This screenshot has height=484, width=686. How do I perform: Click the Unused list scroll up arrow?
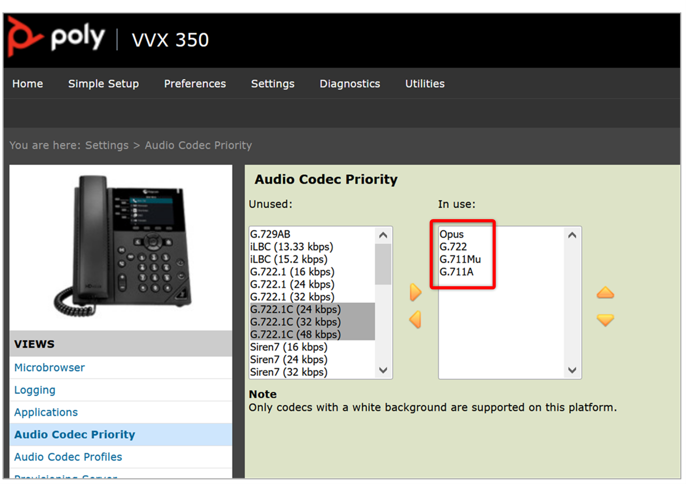[x=383, y=235]
